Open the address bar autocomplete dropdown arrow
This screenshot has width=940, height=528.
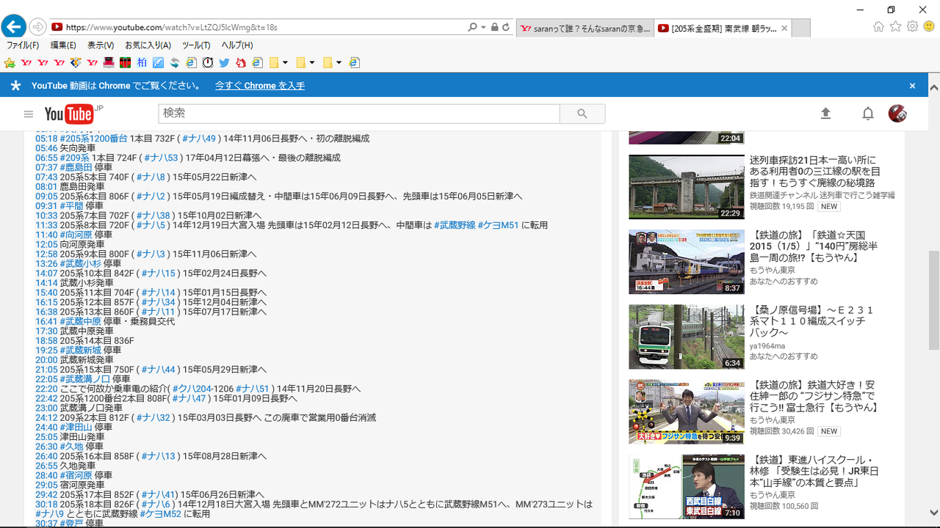point(483,28)
